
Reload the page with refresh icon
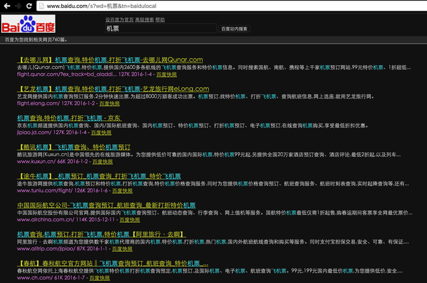[29, 5]
